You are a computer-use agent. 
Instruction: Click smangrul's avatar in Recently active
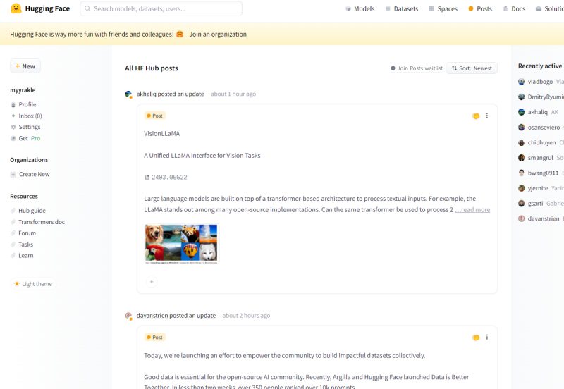click(521, 157)
